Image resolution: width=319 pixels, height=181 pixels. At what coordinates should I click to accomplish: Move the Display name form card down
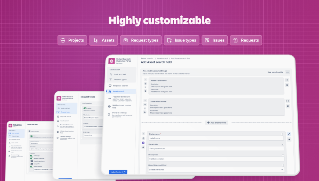point(143,147)
